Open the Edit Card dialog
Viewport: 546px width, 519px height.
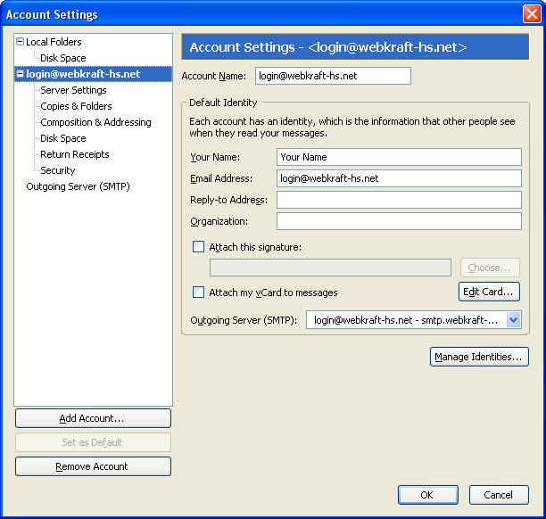489,292
